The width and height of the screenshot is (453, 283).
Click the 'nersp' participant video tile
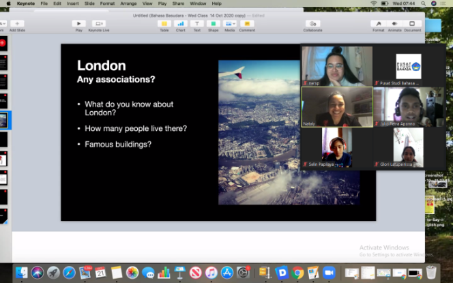pos(337,66)
